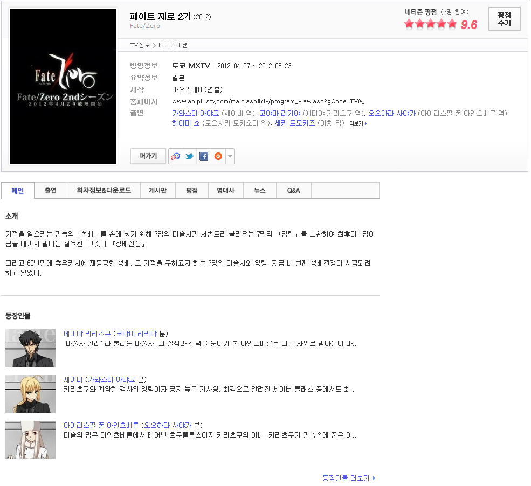Open the 회차정보&다운로드 tab

click(x=104, y=191)
